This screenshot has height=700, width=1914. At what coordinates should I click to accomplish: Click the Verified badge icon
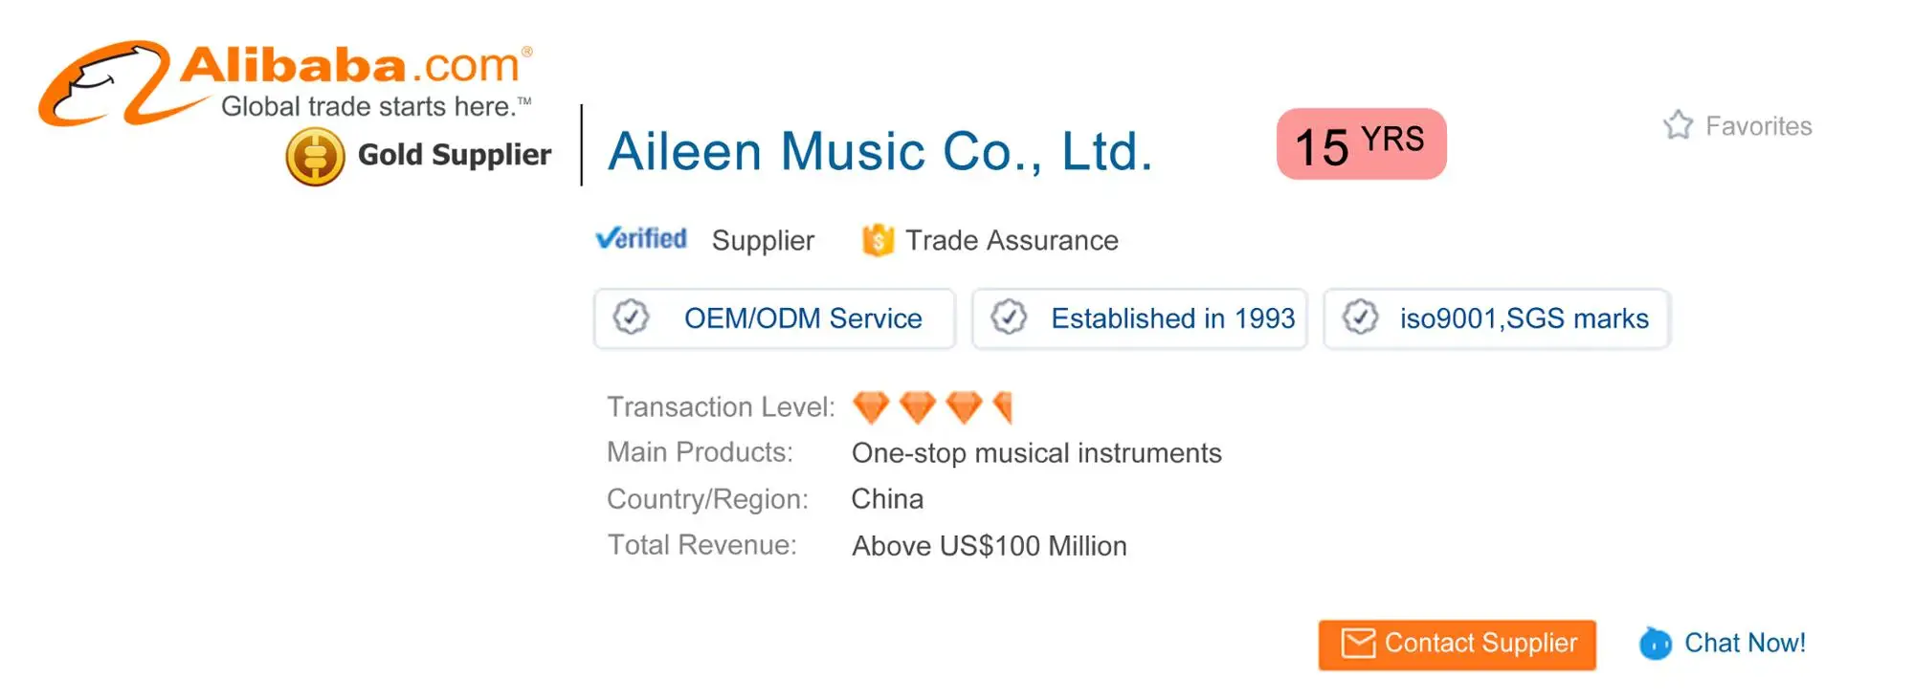641,238
